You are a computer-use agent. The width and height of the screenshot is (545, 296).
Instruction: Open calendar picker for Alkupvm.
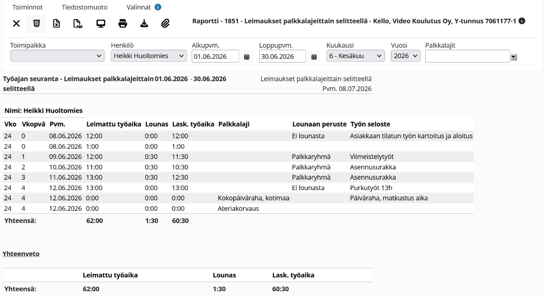(247, 57)
